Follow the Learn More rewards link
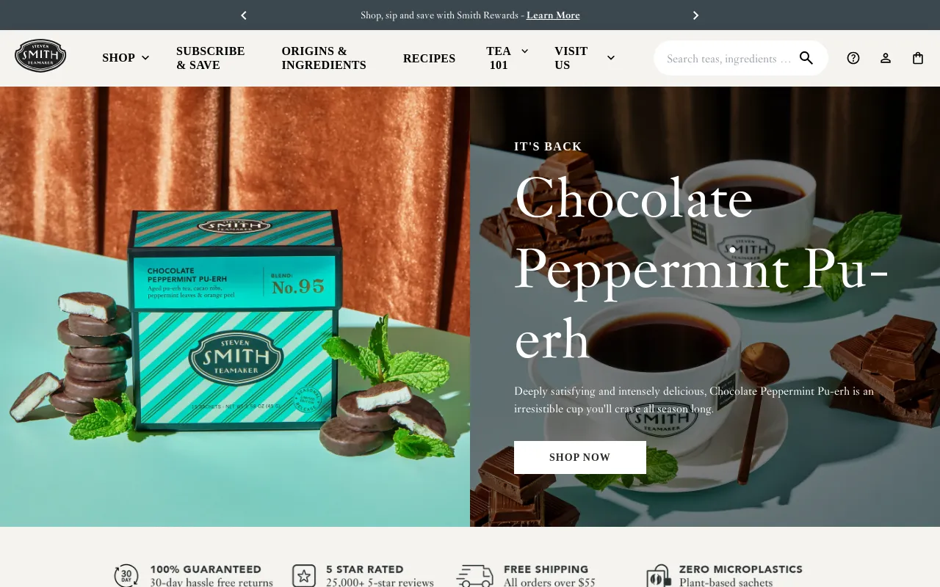Viewport: 940px width, 587px height. (553, 15)
